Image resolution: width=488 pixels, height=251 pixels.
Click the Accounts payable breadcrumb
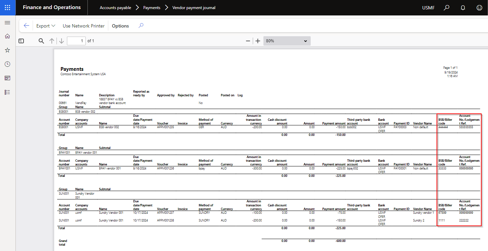[x=115, y=7]
